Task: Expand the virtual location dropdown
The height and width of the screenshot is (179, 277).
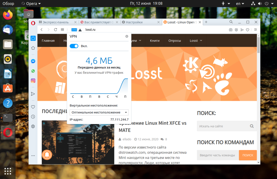Action: tap(99, 112)
